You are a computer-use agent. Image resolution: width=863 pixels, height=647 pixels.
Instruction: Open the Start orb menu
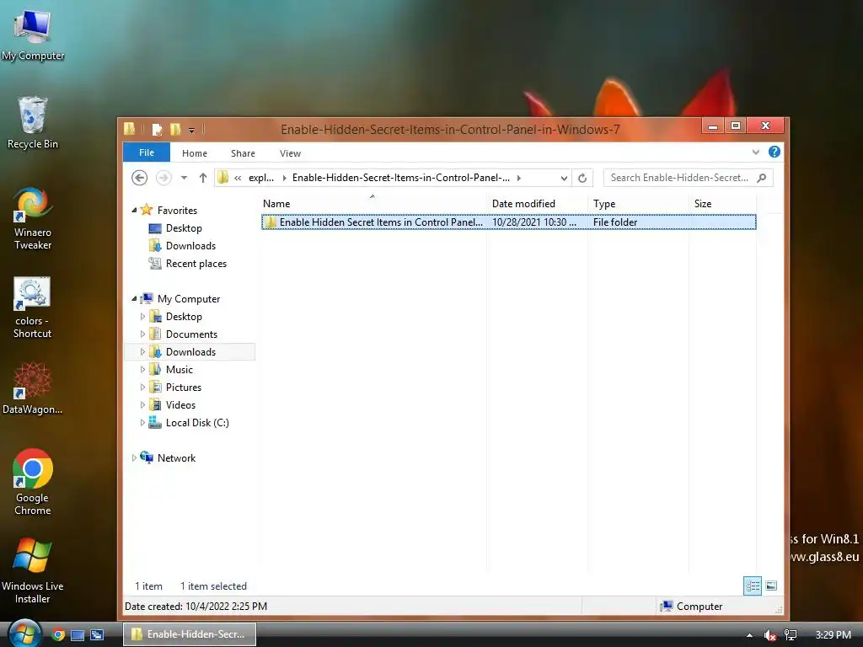(24, 634)
